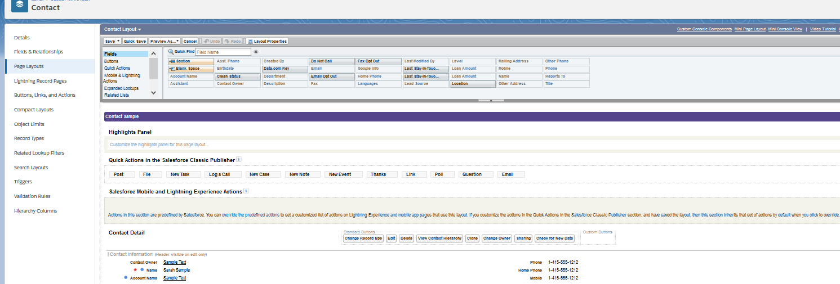Go to Validation Rules in the sidebar

click(x=32, y=196)
